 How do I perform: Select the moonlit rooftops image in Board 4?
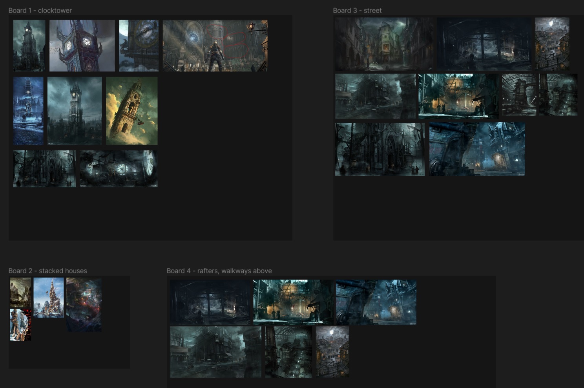332,352
